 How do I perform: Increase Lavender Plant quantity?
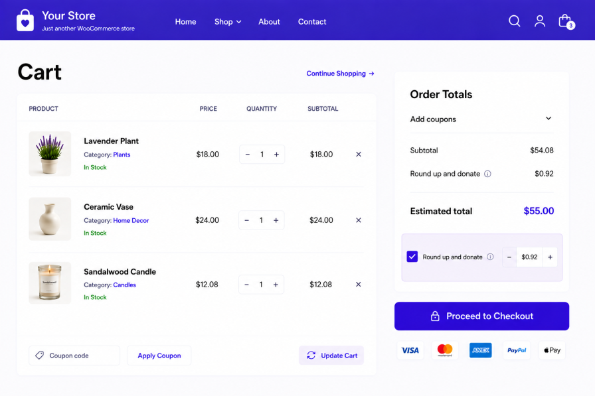pos(276,155)
